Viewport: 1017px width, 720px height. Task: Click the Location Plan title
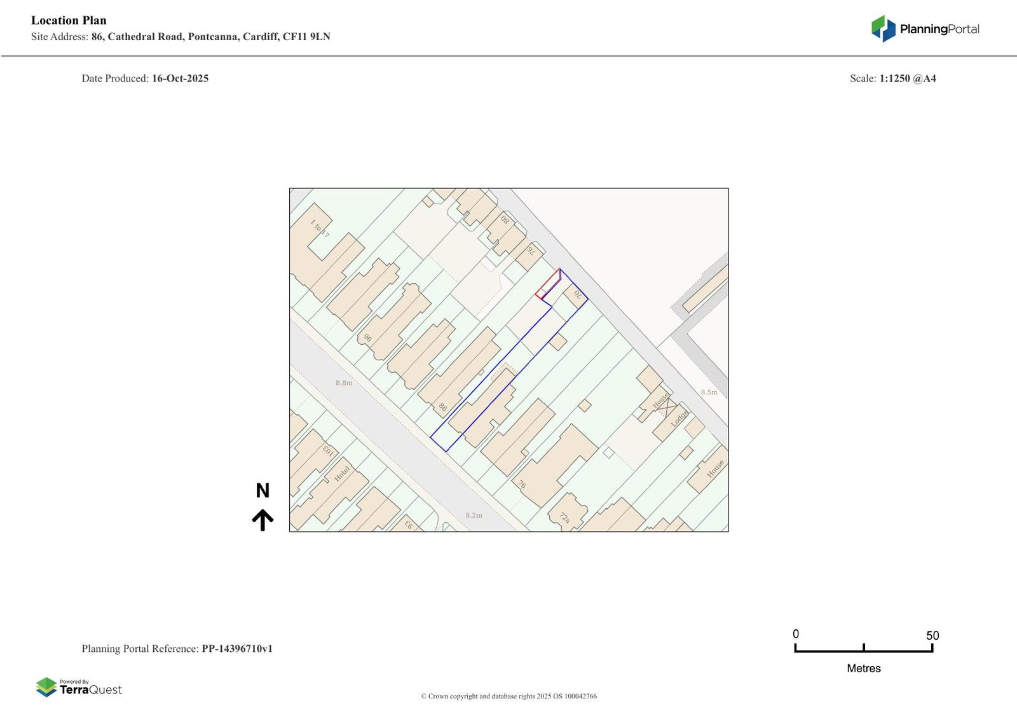[x=69, y=20]
